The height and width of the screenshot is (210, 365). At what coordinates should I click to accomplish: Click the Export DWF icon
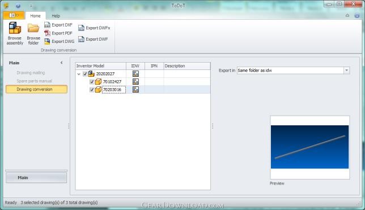81,39
